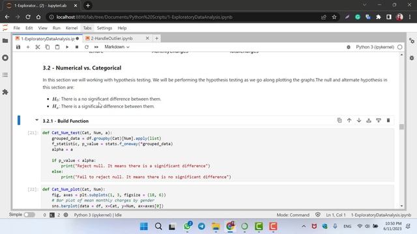Switch kernel via Python 3 (ipykernel) label
The height and width of the screenshot is (234, 417).
click(375, 47)
